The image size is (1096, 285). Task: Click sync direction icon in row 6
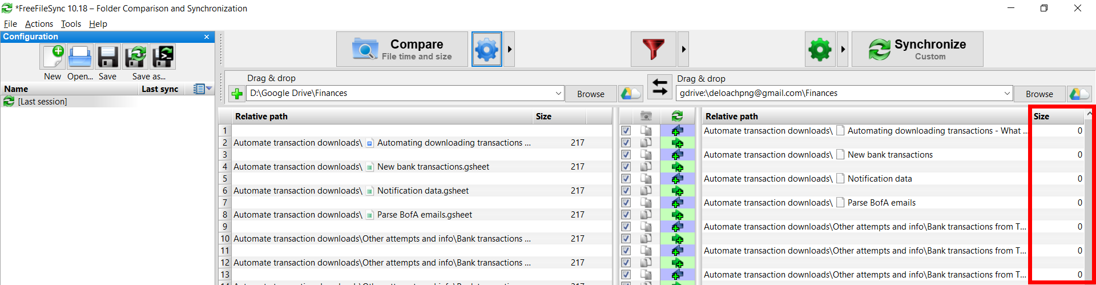pos(678,191)
